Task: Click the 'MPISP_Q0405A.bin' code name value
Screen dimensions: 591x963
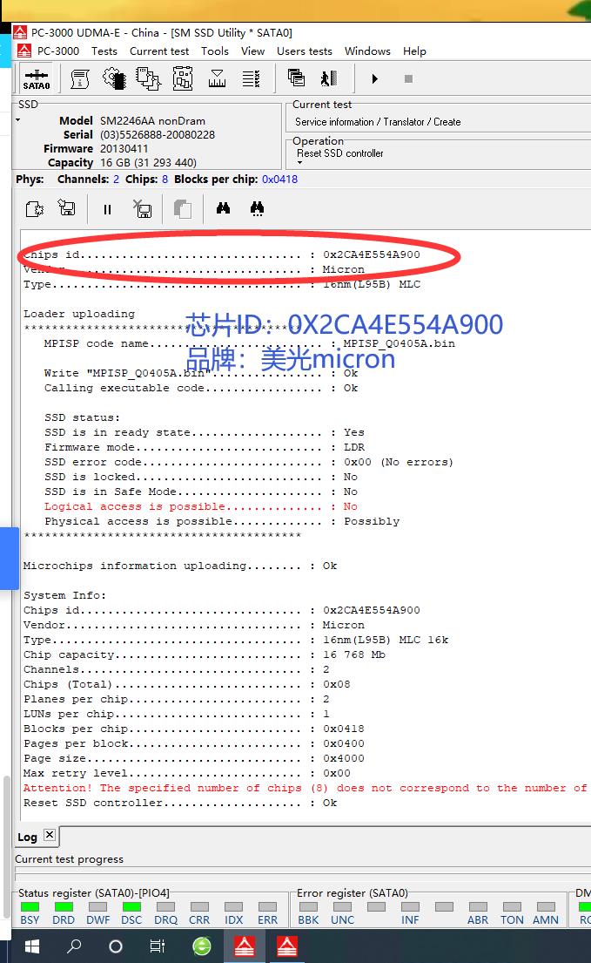Action: tap(400, 343)
